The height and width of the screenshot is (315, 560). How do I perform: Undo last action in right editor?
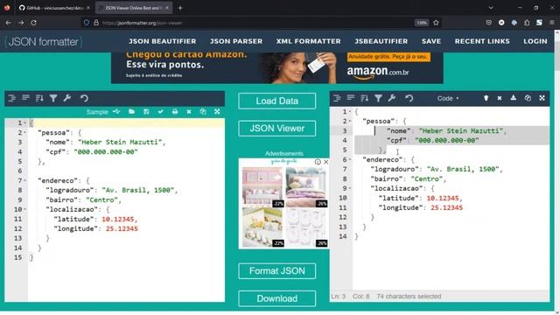pos(409,98)
